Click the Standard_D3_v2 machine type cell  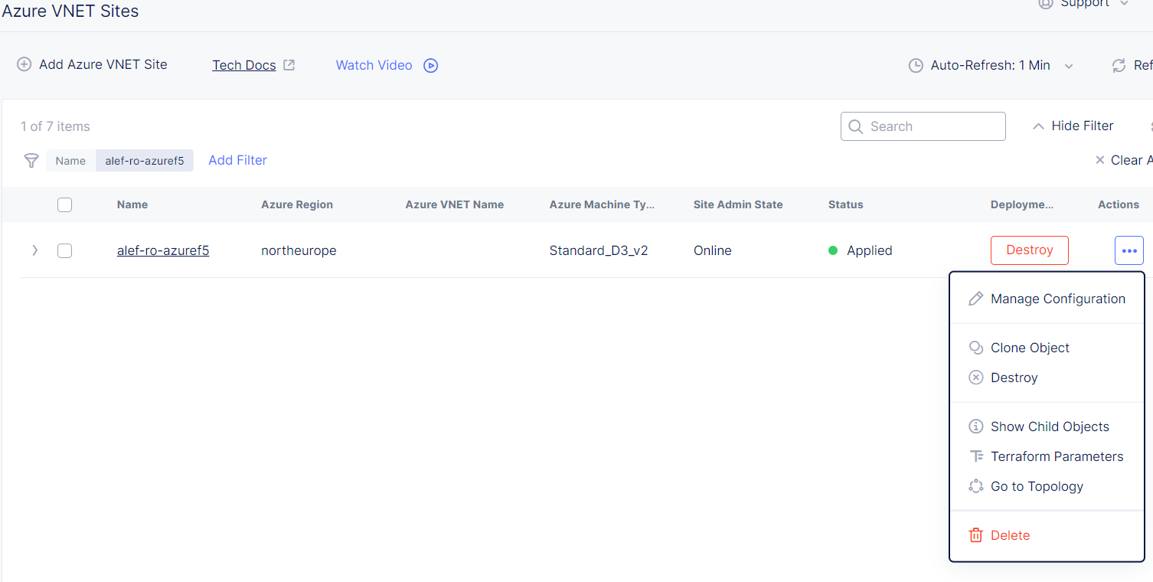599,250
